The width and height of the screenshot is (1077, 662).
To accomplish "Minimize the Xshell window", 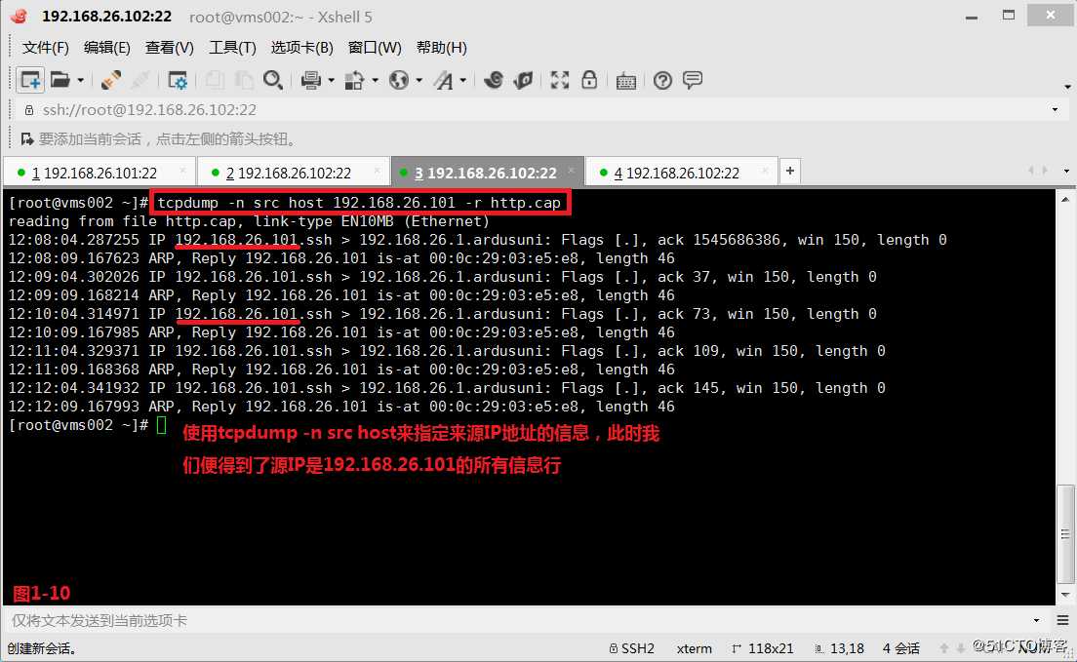I will 972,17.
